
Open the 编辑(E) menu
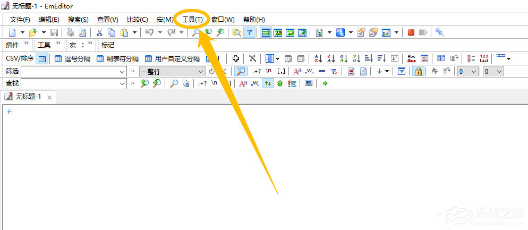point(49,20)
